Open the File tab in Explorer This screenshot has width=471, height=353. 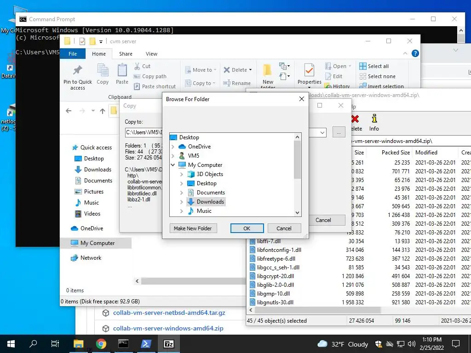point(73,54)
